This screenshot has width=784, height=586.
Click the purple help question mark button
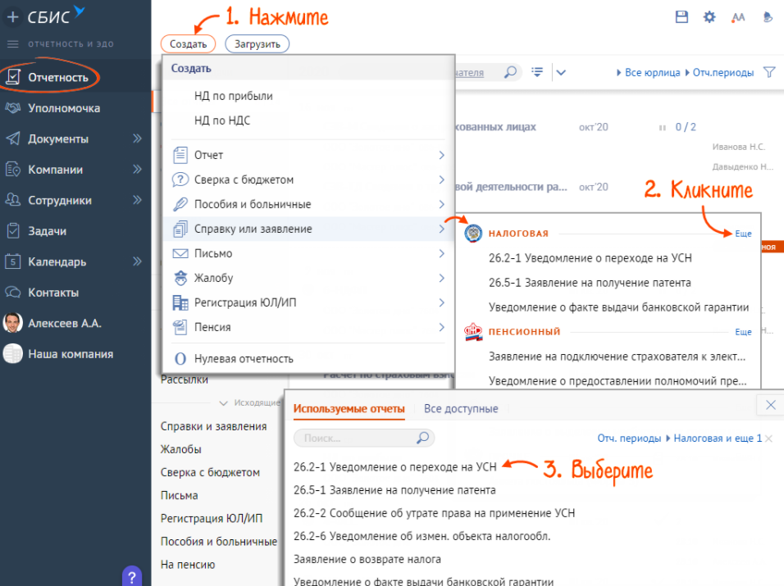pyautogui.click(x=132, y=576)
